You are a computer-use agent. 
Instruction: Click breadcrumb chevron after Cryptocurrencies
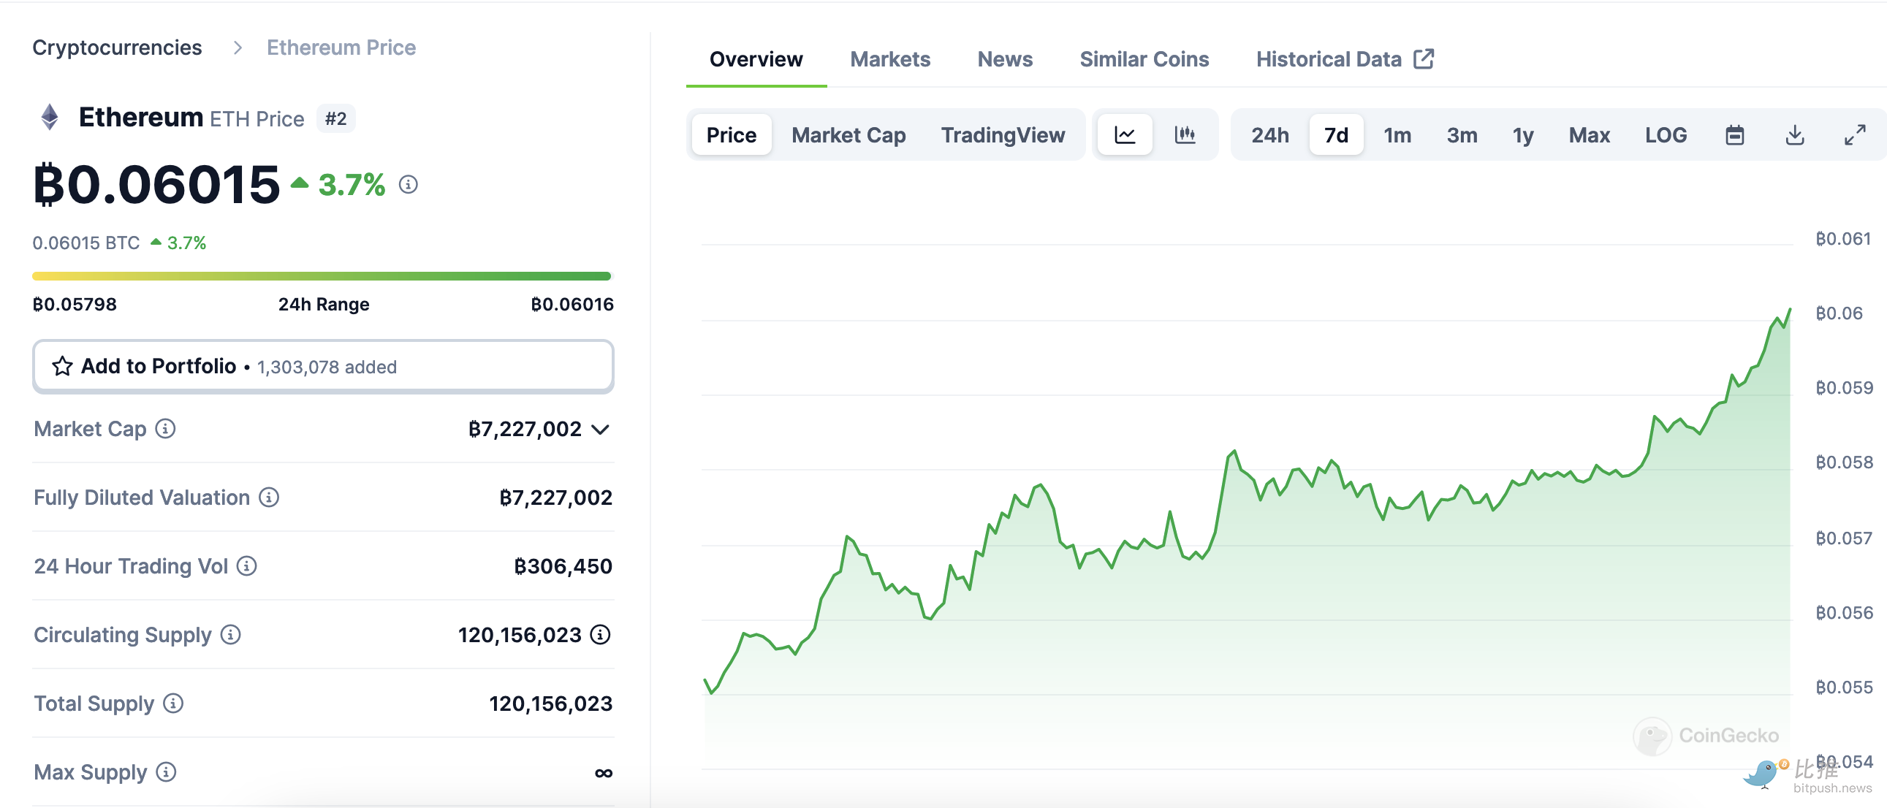[238, 47]
